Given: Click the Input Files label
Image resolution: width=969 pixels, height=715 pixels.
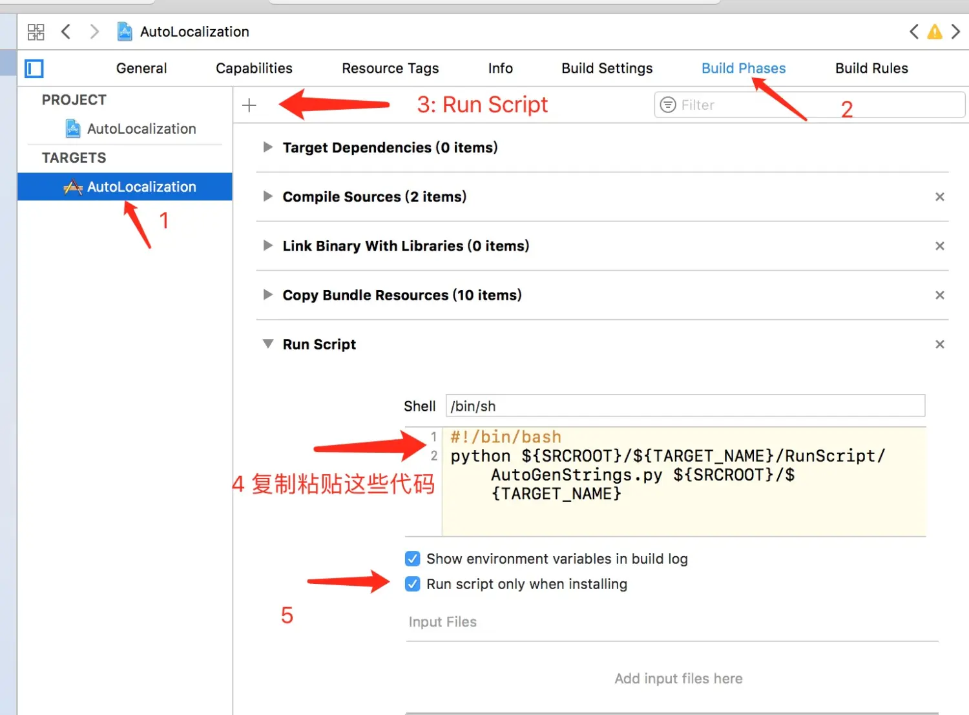Looking at the screenshot, I should pos(443,622).
